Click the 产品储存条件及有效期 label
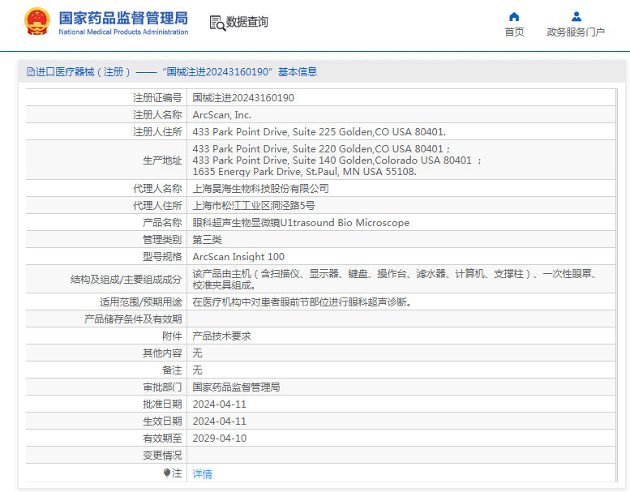 click(133, 319)
